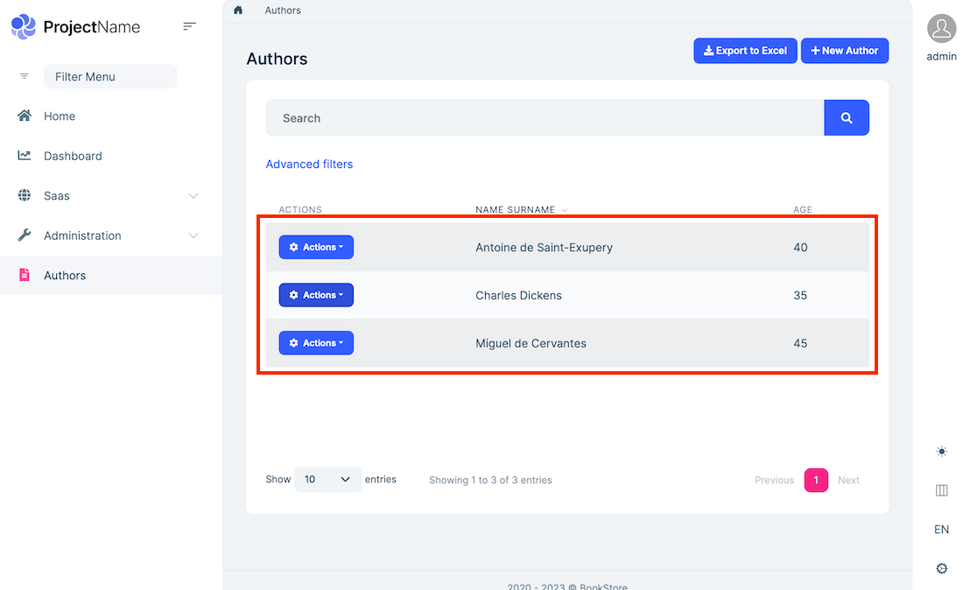
Task: Click the wrench icon beside Administration
Action: 25,235
